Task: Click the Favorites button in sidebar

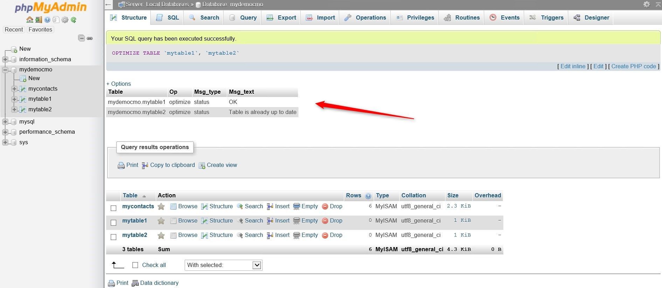Action: [40, 30]
